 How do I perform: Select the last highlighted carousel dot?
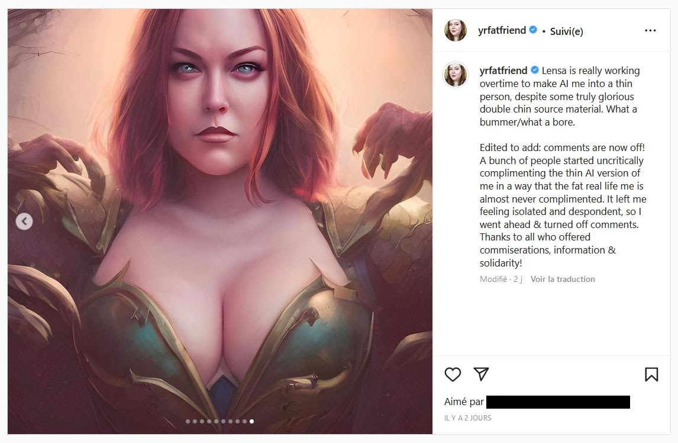point(251,421)
